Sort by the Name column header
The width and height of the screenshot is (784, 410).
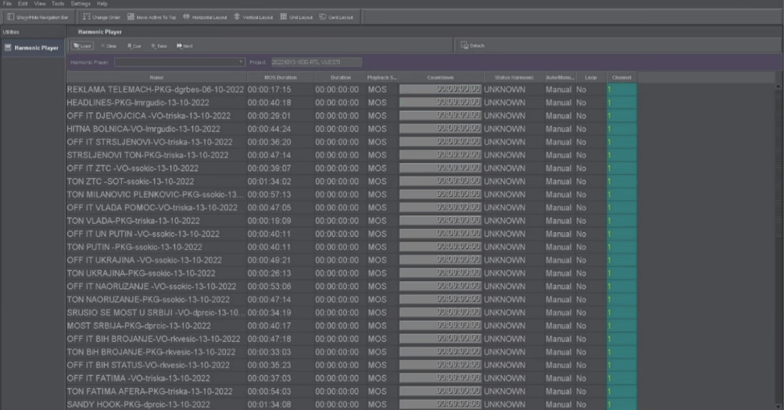[156, 77]
